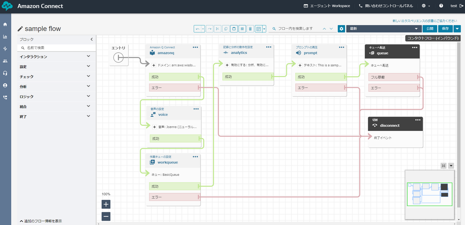Image resolution: width=465 pixels, height=225 pixels.
Task: Open amazonq block options menu
Action: (195, 47)
